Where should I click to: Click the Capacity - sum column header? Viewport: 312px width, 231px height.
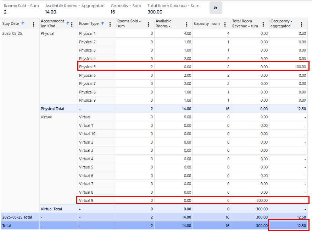[x=207, y=24]
